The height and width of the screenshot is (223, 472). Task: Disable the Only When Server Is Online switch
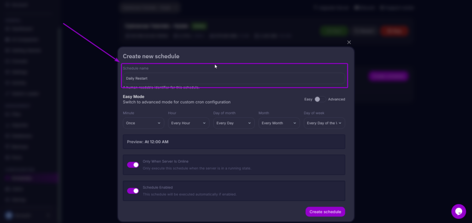pyautogui.click(x=133, y=164)
